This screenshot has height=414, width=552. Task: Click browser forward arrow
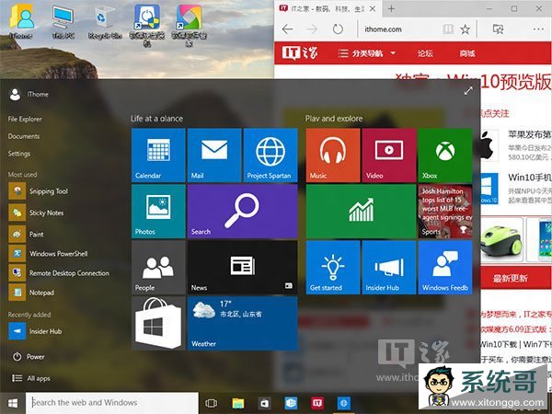(x=312, y=29)
